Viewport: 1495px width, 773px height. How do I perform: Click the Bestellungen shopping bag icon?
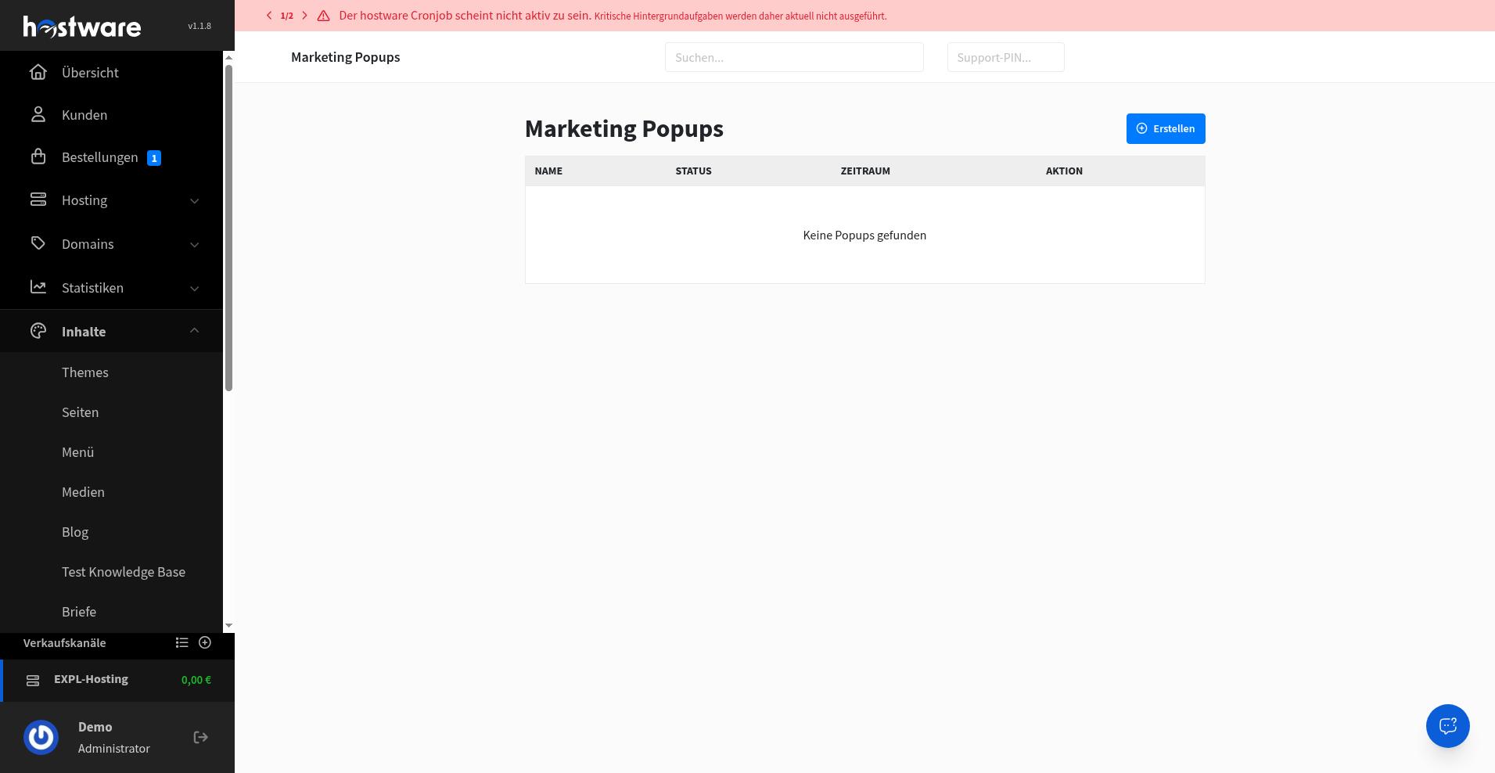38,156
